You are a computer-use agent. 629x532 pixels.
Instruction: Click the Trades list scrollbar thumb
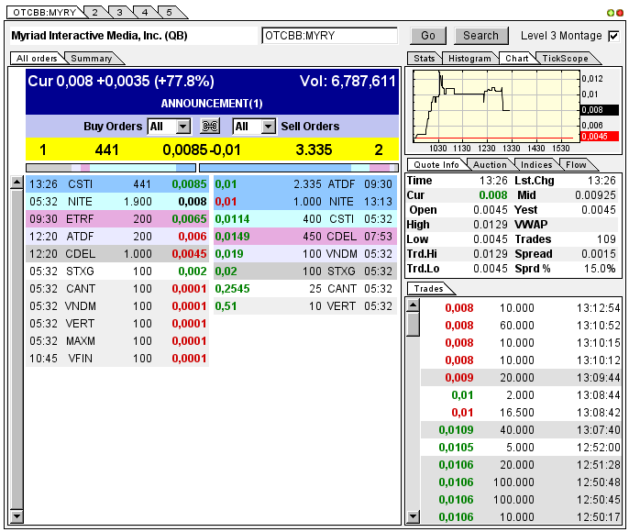pos(414,324)
